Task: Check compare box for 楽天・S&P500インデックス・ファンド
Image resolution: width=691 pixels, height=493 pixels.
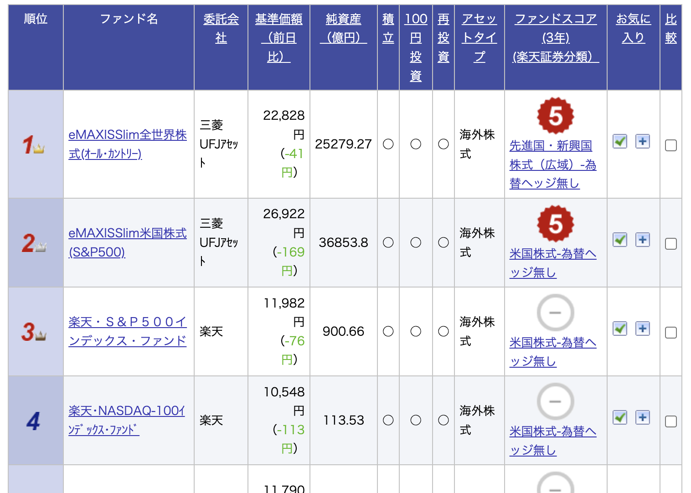Action: pos(671,333)
